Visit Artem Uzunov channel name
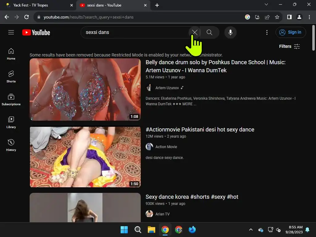Image resolution: width=316 pixels, height=237 pixels. 167,88
